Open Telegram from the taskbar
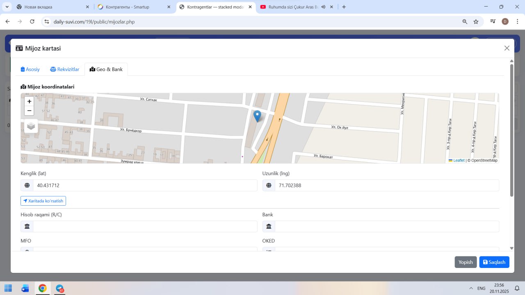The height and width of the screenshot is (295, 525). [60, 288]
